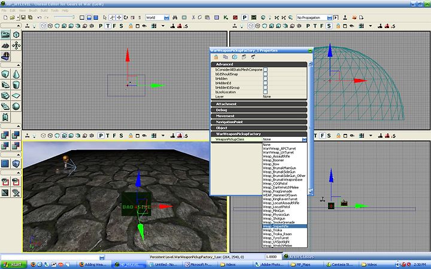Enable the bLockLocation checkbox

(265, 92)
